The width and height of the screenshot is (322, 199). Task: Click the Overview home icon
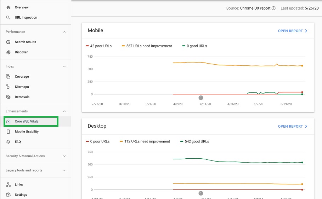pyautogui.click(x=8, y=7)
